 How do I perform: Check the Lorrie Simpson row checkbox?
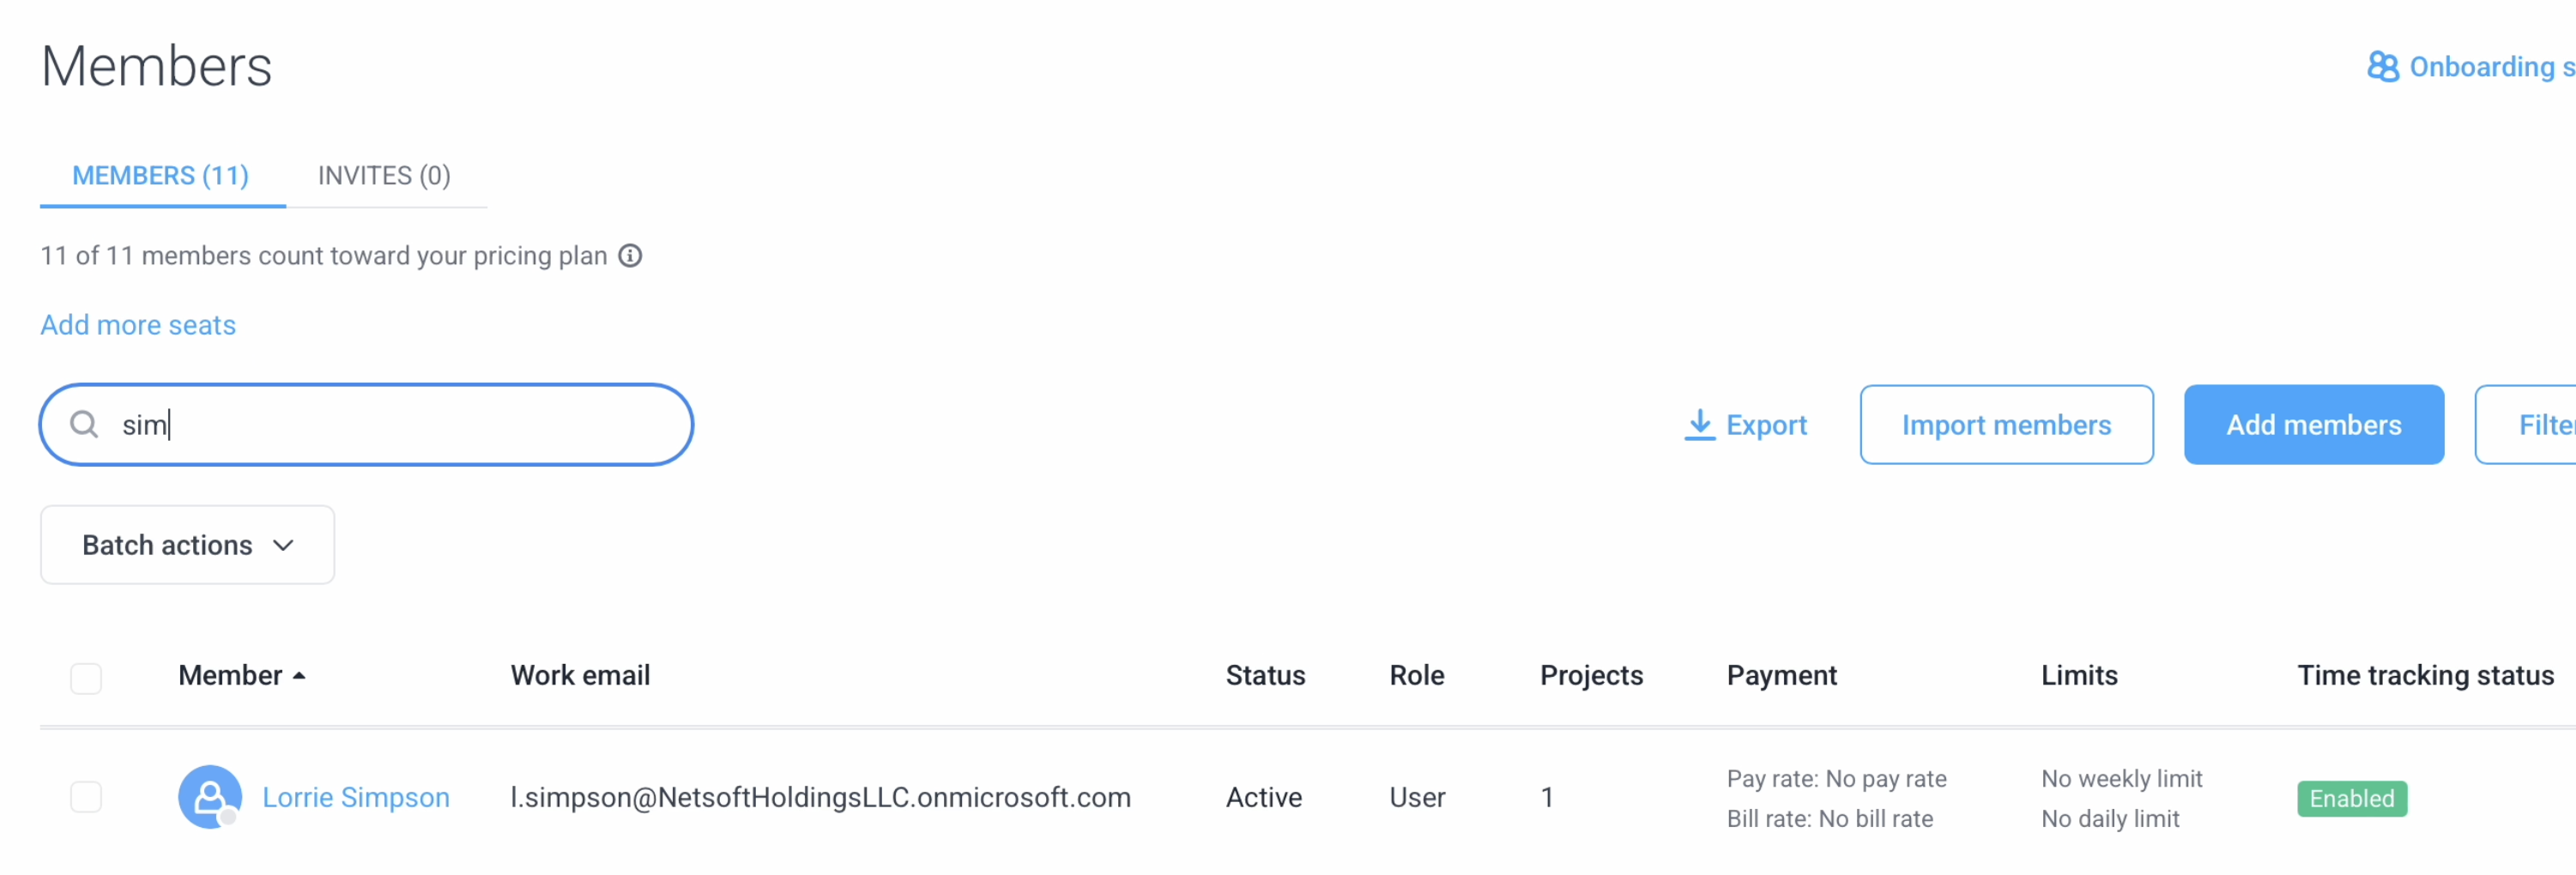pyautogui.click(x=86, y=797)
